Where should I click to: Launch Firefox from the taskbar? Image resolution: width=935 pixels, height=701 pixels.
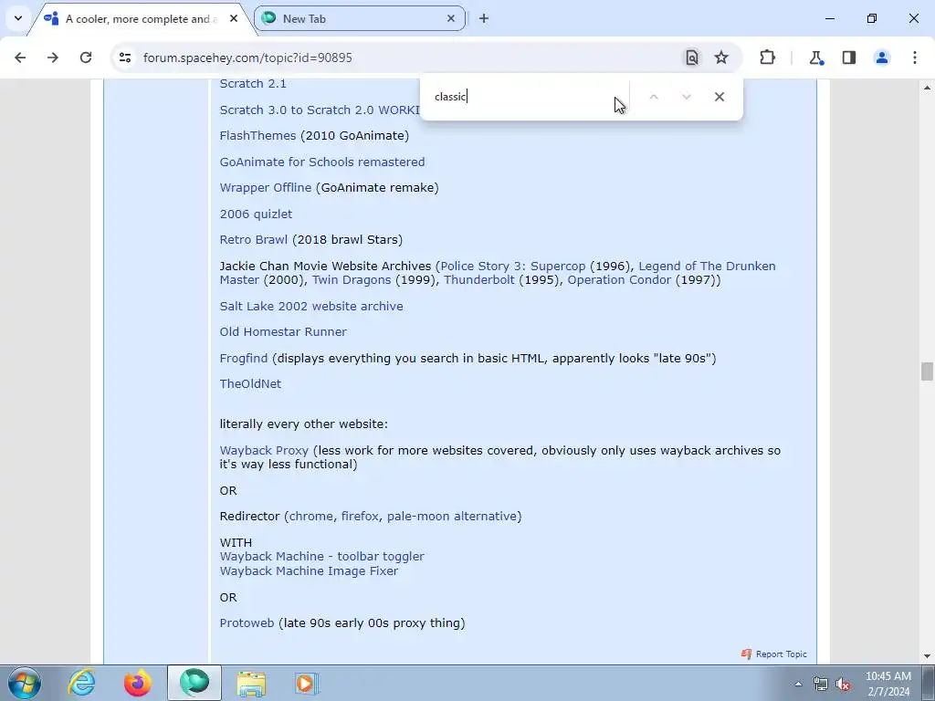137,683
